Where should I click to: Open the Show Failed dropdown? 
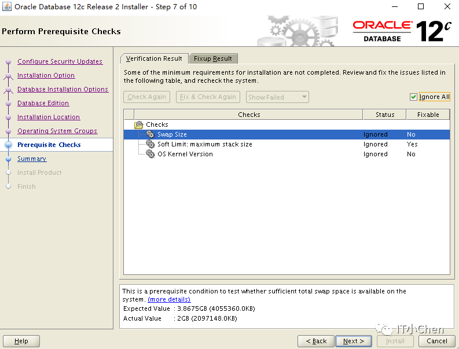[x=277, y=97]
